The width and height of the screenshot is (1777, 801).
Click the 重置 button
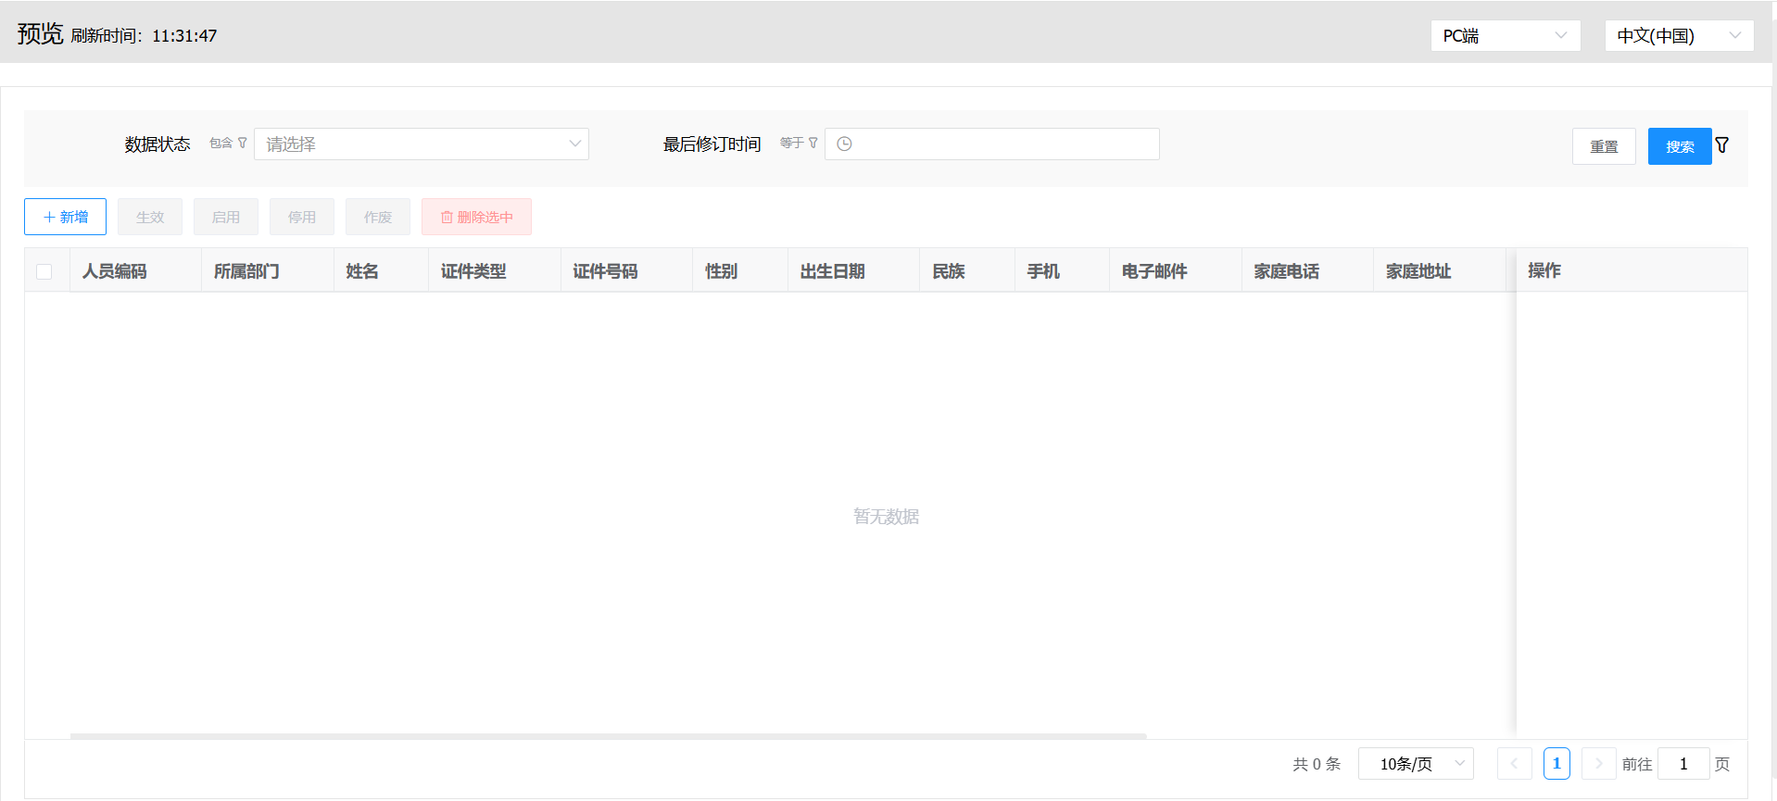1604,146
